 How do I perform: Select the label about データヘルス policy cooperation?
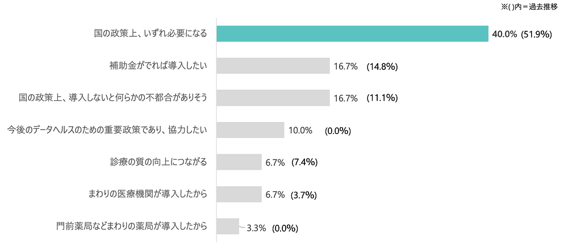pos(107,130)
